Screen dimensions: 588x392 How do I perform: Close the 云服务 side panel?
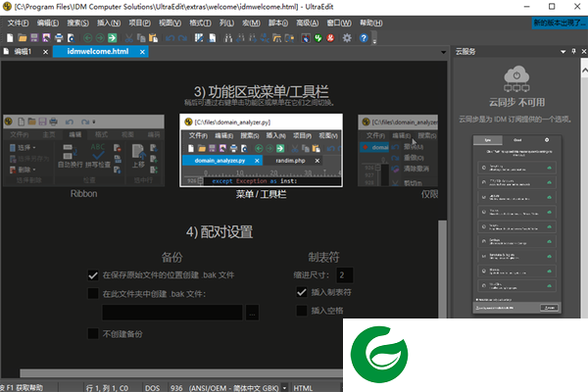point(584,51)
